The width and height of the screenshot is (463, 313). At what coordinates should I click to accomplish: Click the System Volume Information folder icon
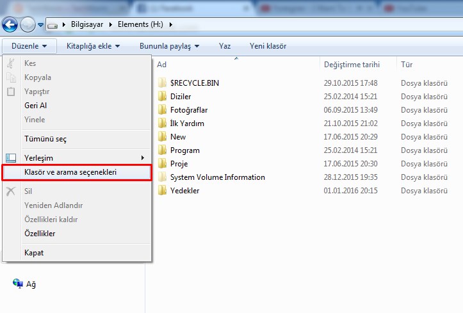(x=162, y=177)
